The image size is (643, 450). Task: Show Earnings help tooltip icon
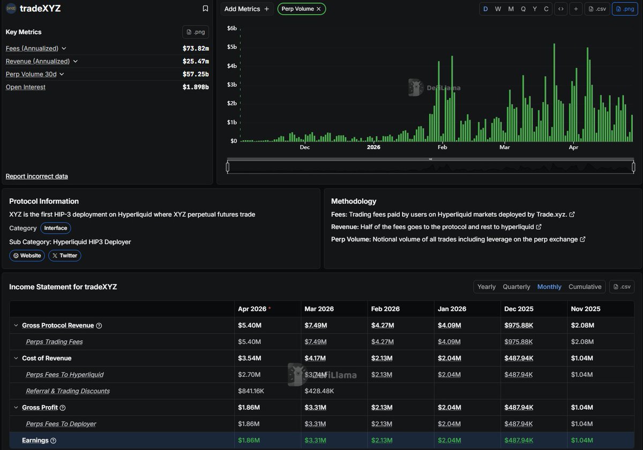pyautogui.click(x=53, y=441)
